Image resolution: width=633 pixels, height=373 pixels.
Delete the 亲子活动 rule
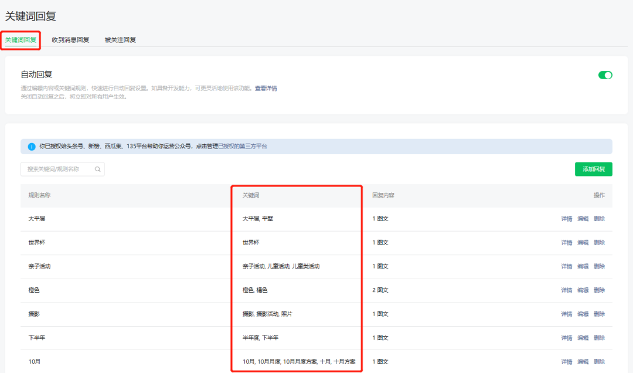599,266
